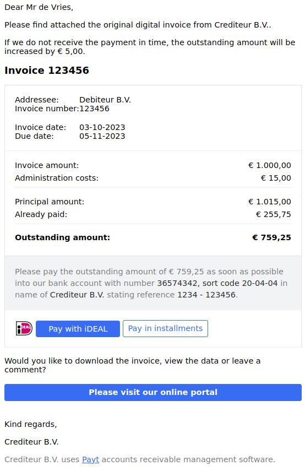Select the bold outstanding amount € 759,25

point(271,237)
